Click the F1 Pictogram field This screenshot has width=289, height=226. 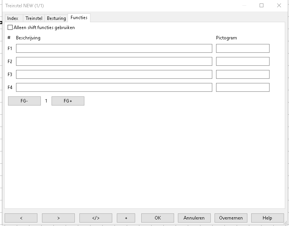click(x=242, y=48)
